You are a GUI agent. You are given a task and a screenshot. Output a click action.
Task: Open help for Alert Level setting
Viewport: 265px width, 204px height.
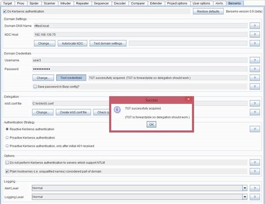coord(255,188)
